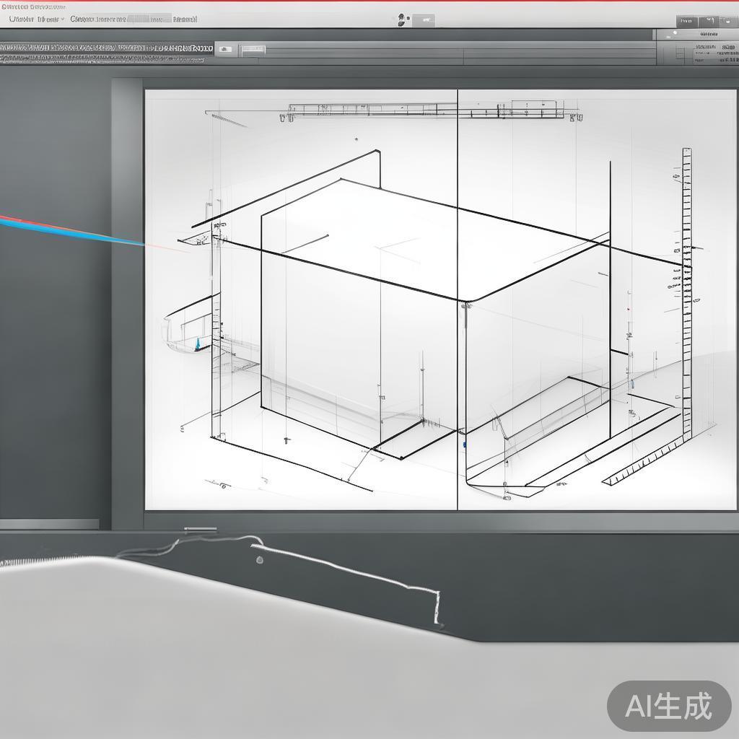The width and height of the screenshot is (739, 739).
Task: Click the small gray button left of the slider
Action: tap(226, 49)
